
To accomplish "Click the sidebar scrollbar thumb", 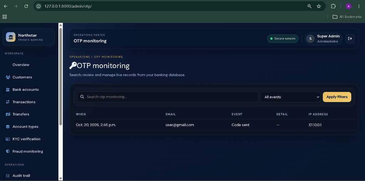I will click(x=61, y=77).
